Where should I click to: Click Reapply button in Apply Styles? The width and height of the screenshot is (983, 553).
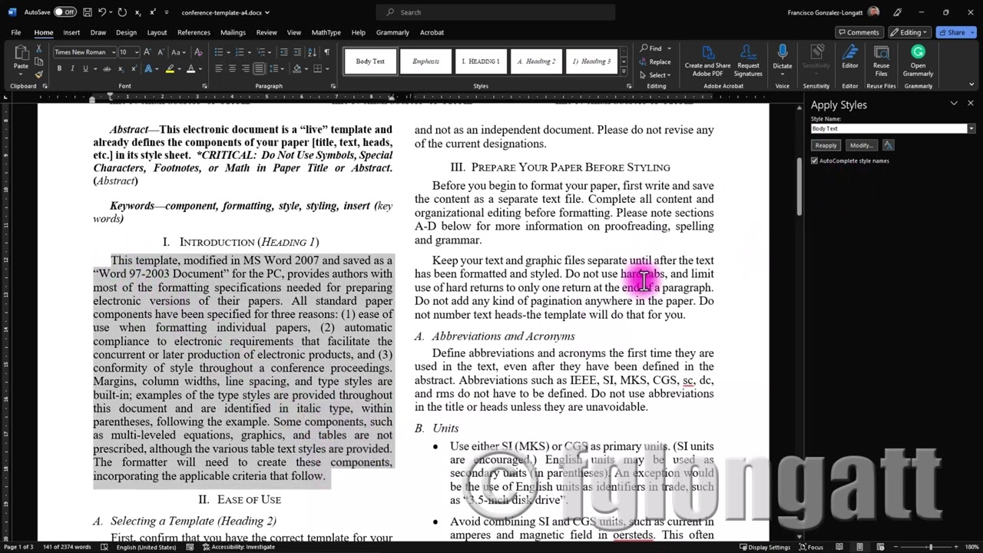pyautogui.click(x=826, y=145)
